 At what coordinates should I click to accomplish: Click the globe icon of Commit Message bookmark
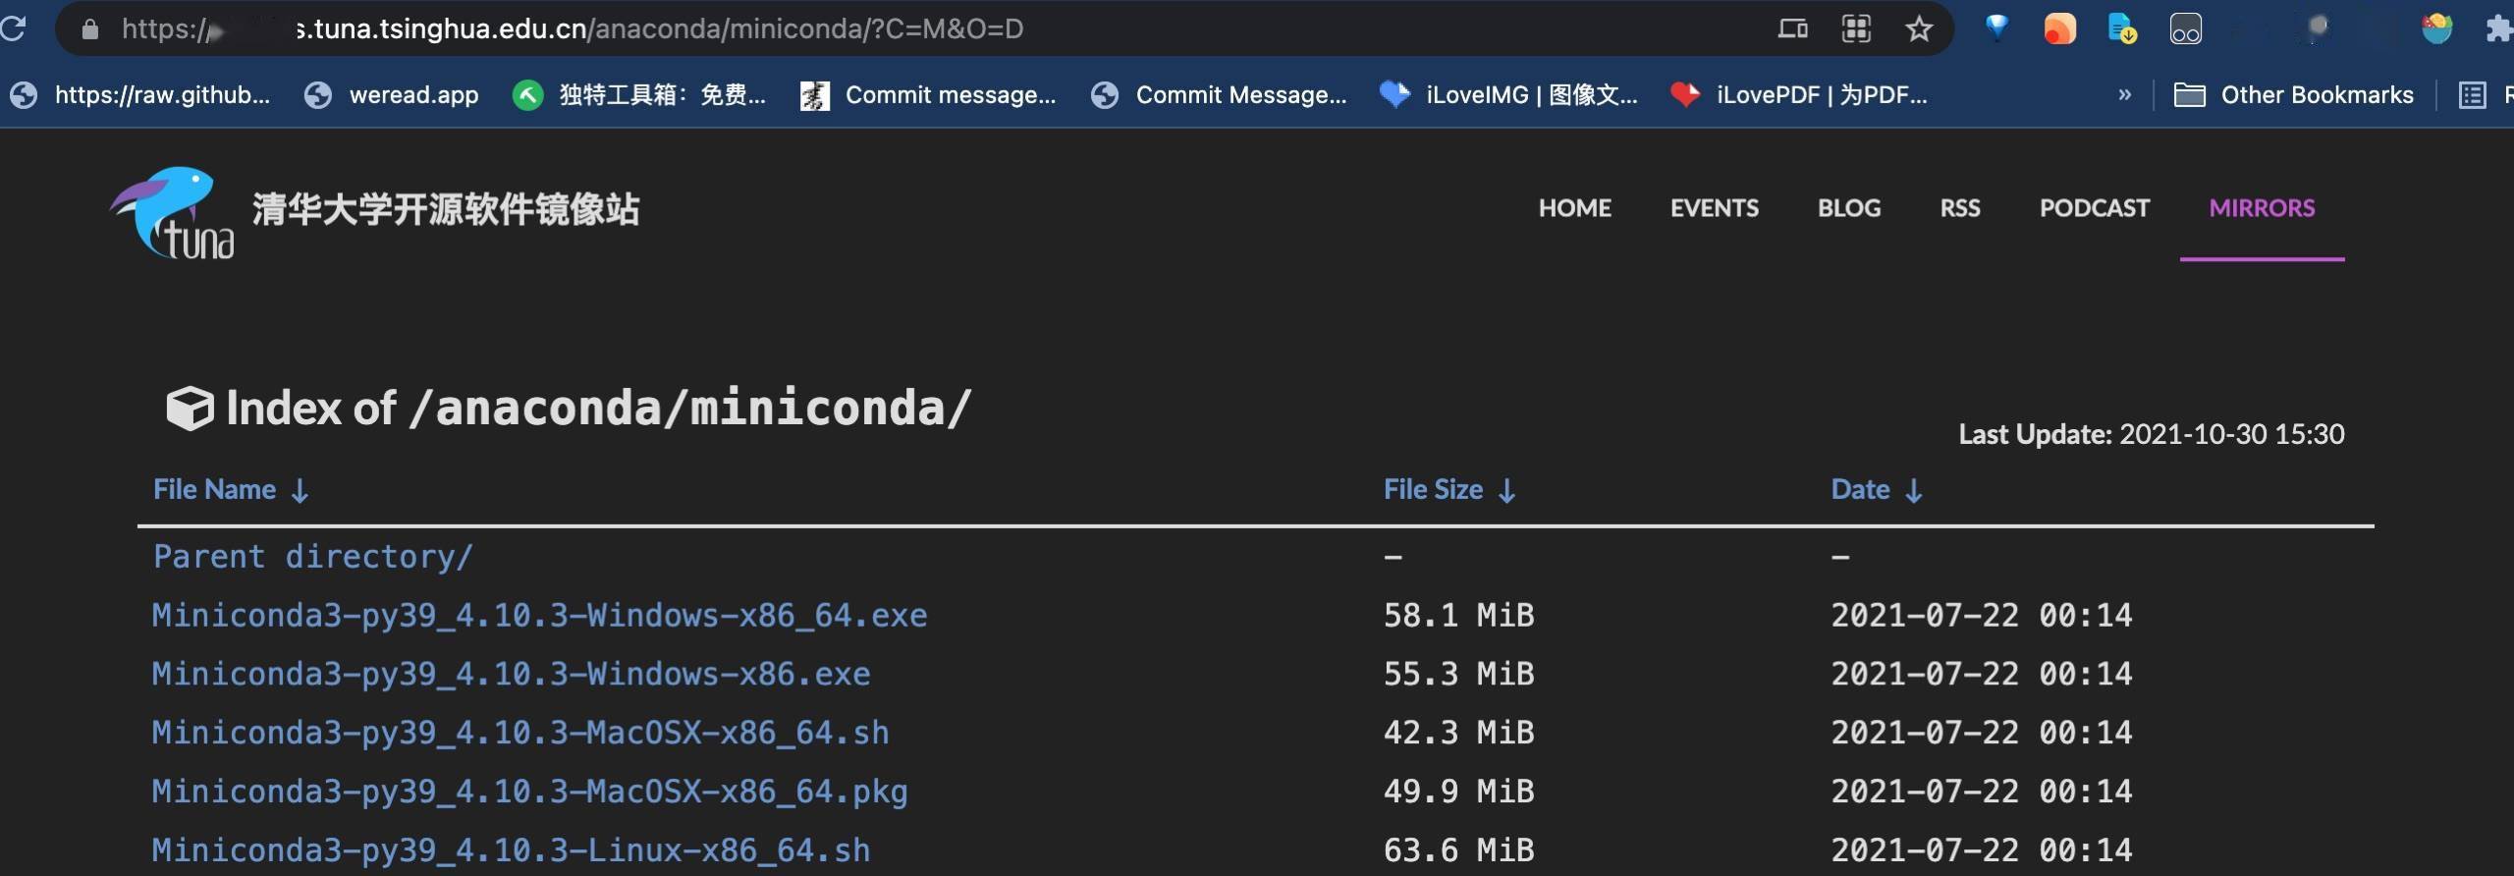point(1105,95)
